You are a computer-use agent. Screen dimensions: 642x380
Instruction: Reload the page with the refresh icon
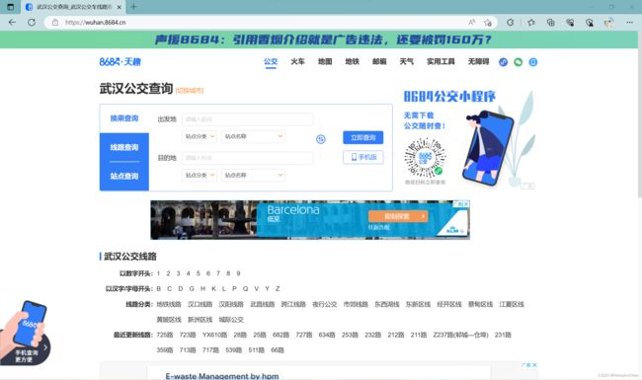coord(32,23)
